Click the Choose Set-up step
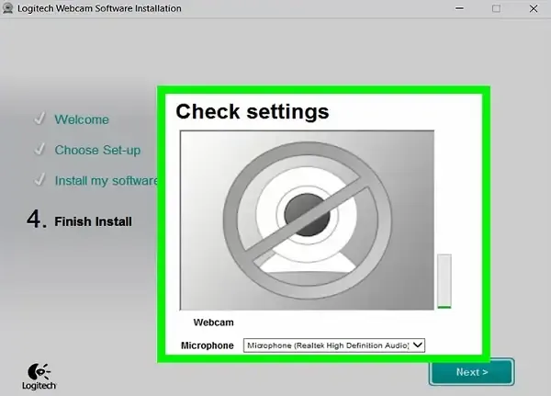 pos(97,150)
